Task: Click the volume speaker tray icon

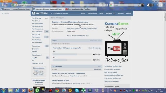Action: [x=152, y=90]
